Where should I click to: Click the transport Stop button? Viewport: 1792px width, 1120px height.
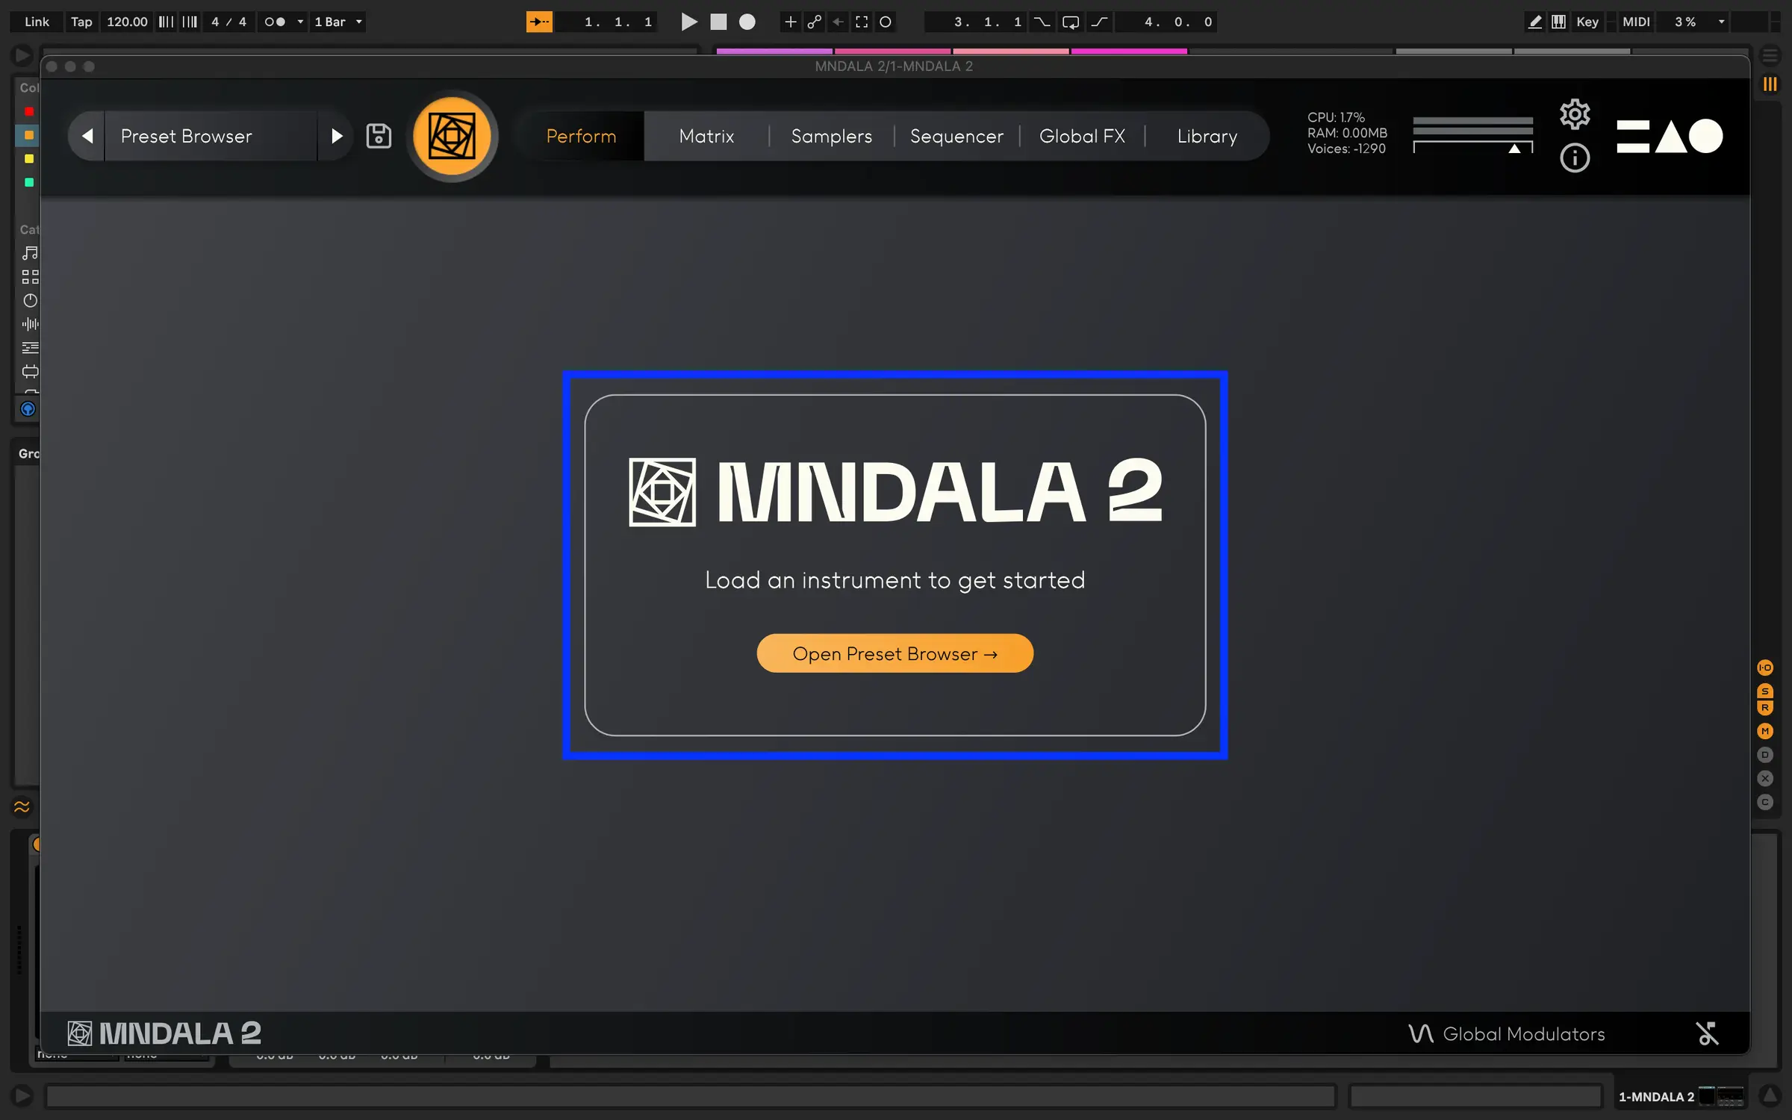tap(718, 22)
